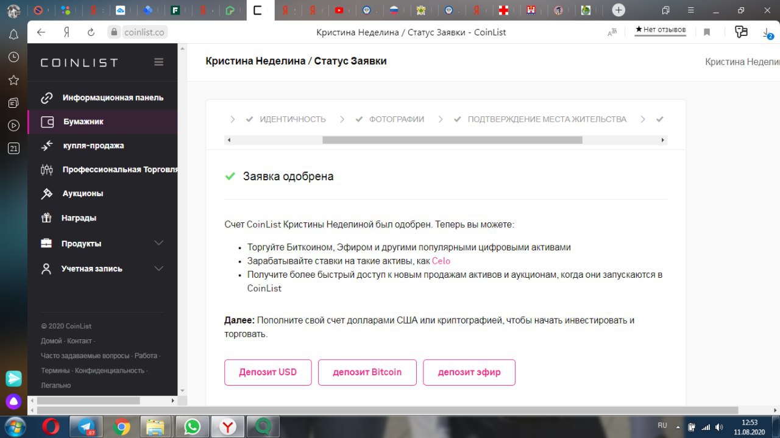Switch to the YouTube browser tab

tap(339, 10)
